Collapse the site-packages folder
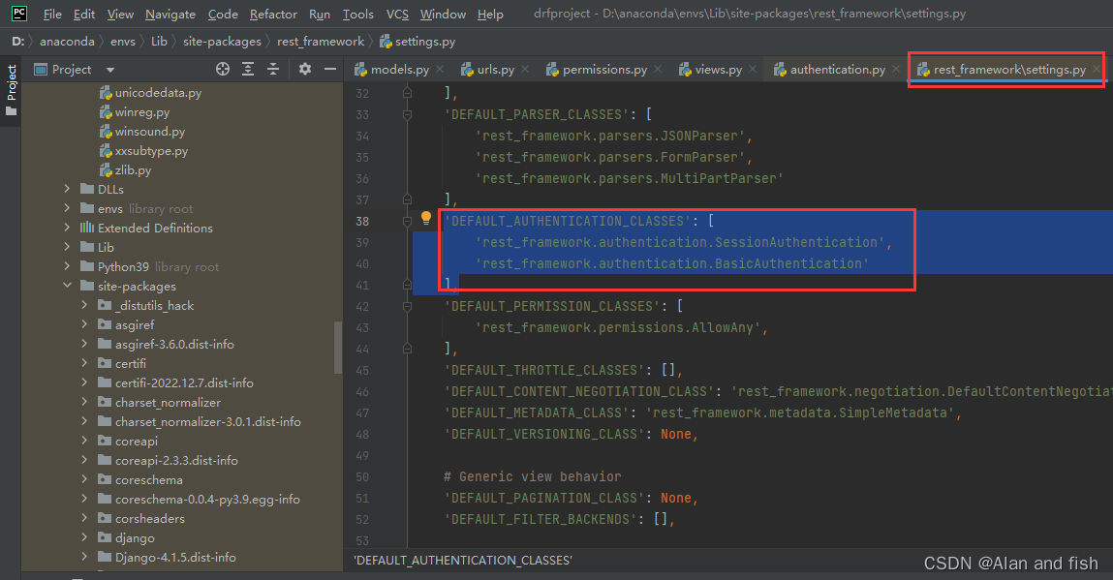Screen dimensions: 1113x580 point(66,286)
